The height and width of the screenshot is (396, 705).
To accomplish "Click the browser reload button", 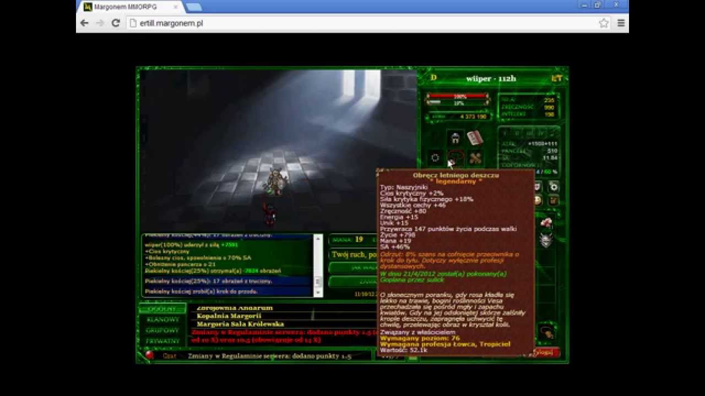I will pos(116,23).
